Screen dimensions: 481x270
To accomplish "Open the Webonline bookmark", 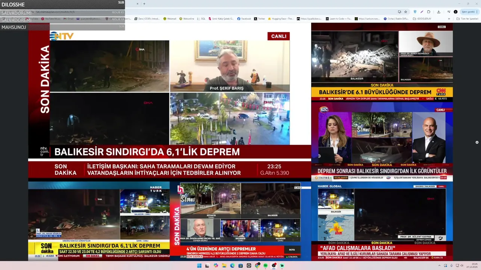I will tap(186, 19).
